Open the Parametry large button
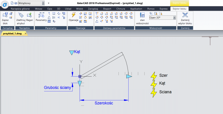This screenshot has width=223, height=114. click(x=41, y=17)
